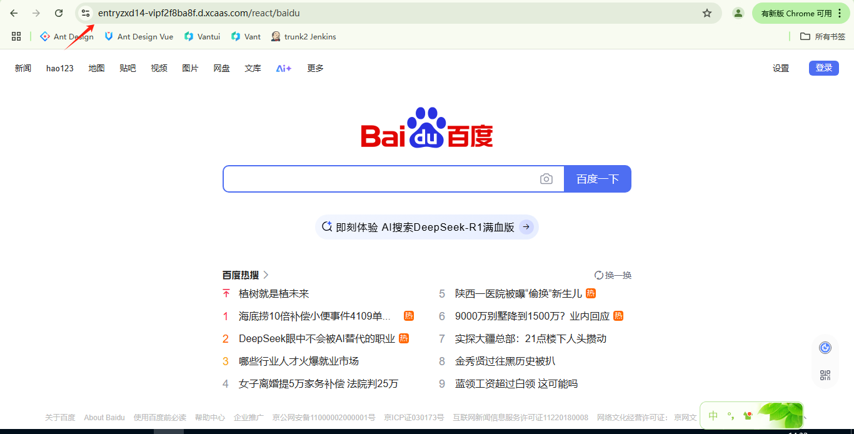
Task: Toggle the 中 Chinese input mode
Action: [x=713, y=416]
